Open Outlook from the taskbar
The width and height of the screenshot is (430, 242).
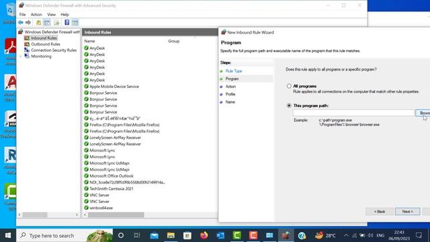click(x=220, y=235)
